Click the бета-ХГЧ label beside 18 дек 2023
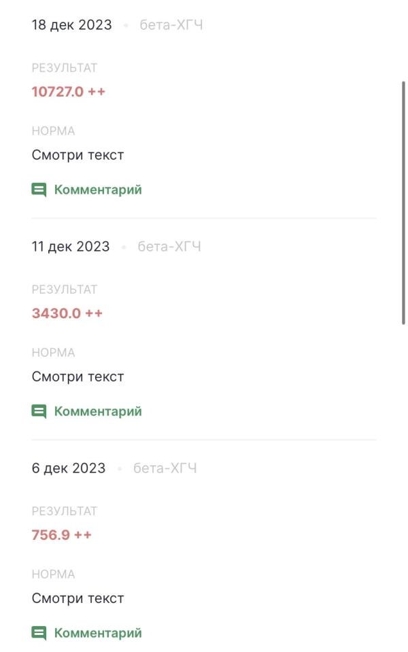 [171, 25]
